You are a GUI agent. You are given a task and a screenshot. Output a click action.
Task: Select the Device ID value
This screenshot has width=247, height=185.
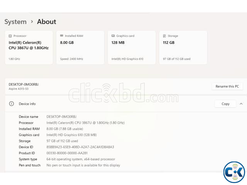click(x=80, y=147)
